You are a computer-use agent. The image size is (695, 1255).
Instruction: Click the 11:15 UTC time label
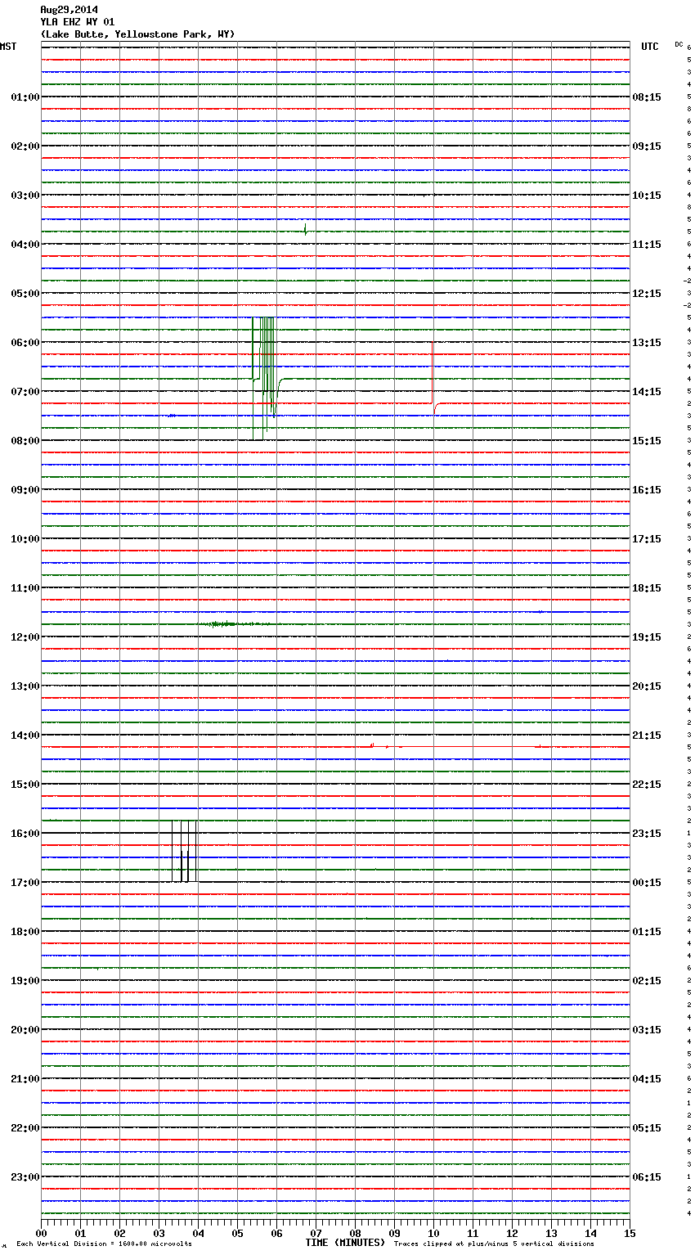click(x=647, y=245)
